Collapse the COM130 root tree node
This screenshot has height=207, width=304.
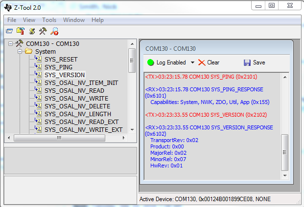pos(10,43)
